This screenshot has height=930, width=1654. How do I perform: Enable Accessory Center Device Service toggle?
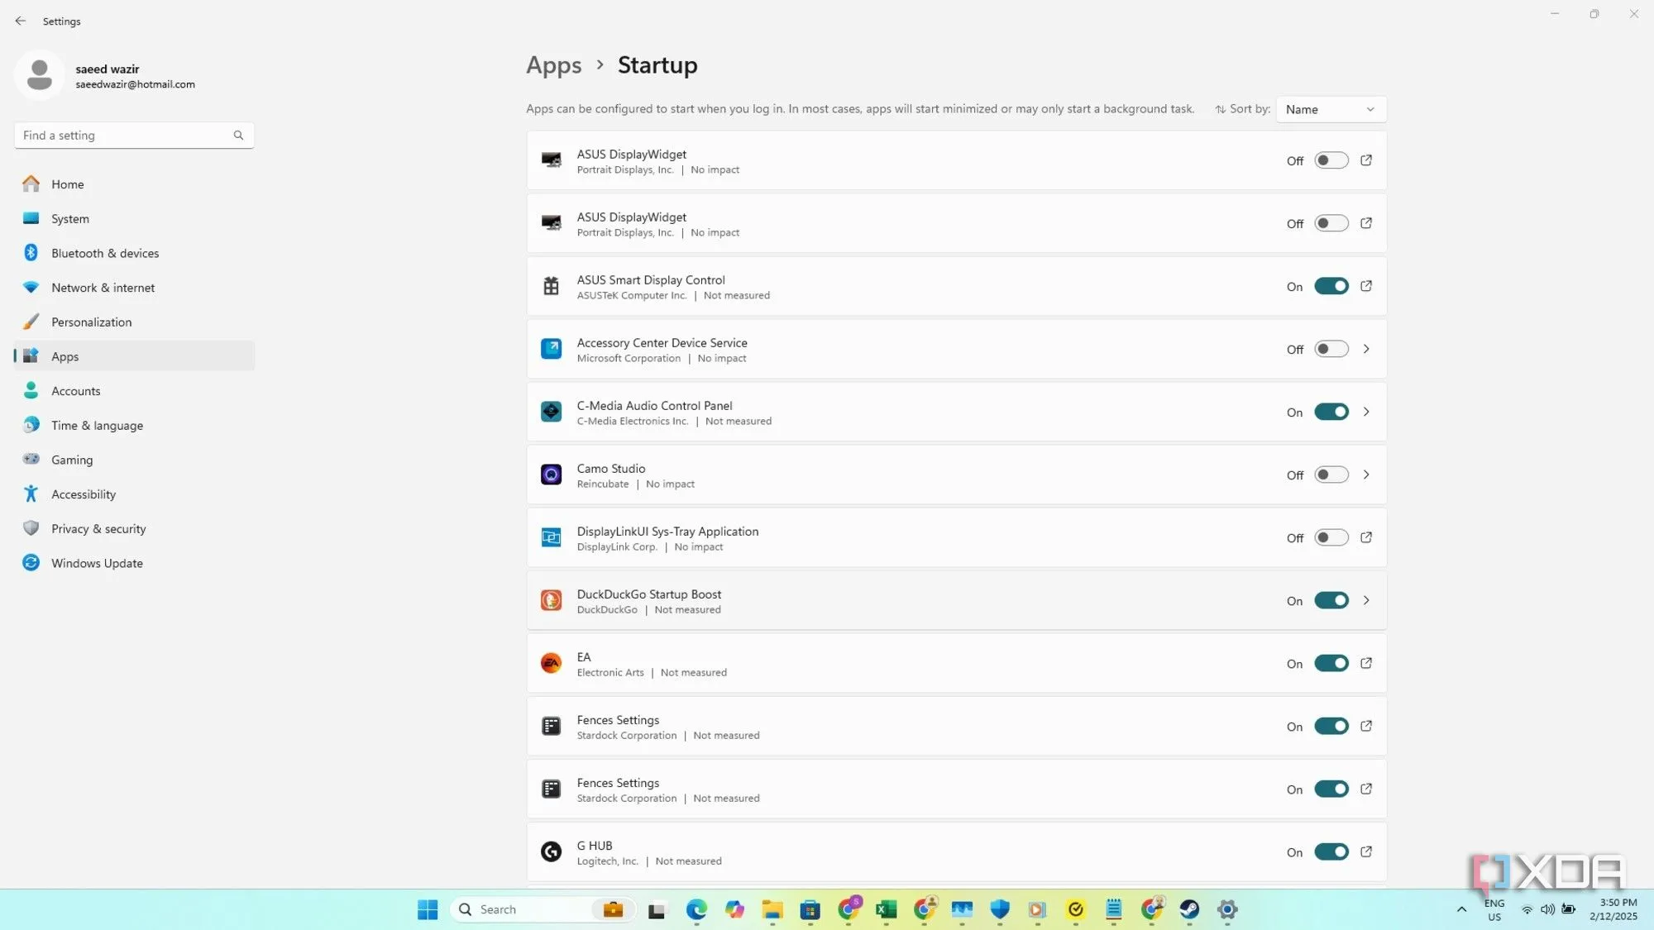[1331, 349]
